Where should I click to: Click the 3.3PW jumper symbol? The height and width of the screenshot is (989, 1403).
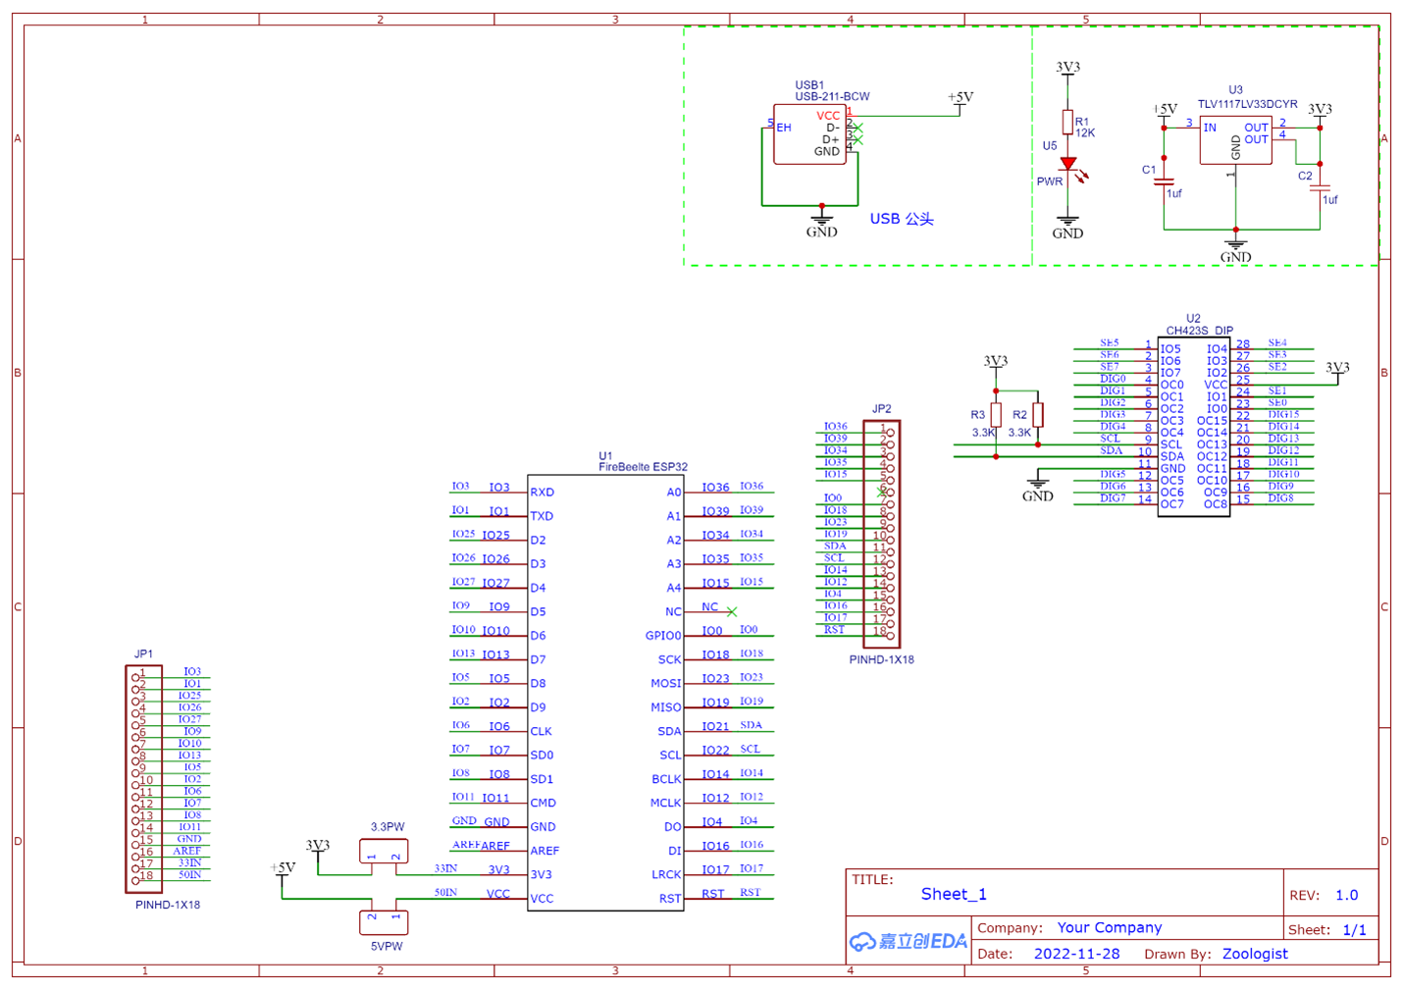point(384,852)
